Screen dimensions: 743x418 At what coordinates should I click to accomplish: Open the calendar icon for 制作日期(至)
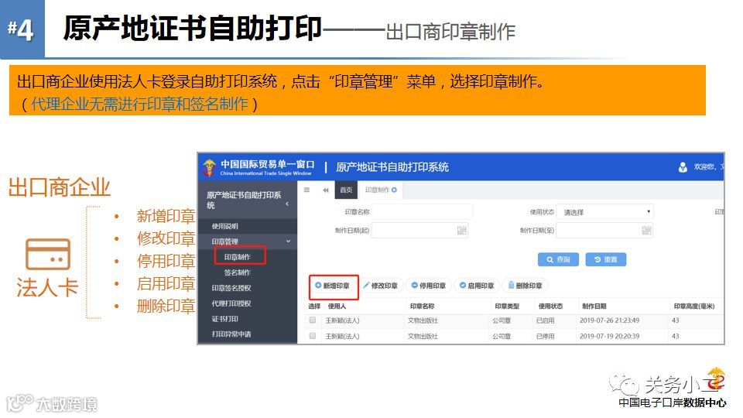point(646,231)
